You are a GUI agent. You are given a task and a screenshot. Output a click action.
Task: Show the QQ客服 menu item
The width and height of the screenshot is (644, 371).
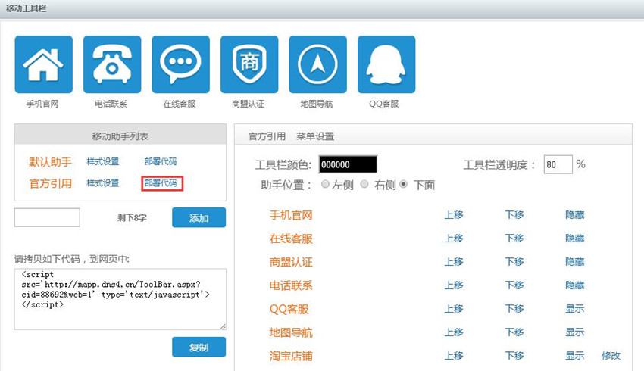[x=574, y=309]
